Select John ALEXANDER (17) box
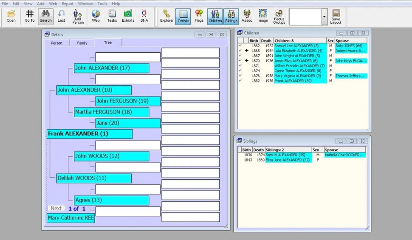 click(111, 68)
